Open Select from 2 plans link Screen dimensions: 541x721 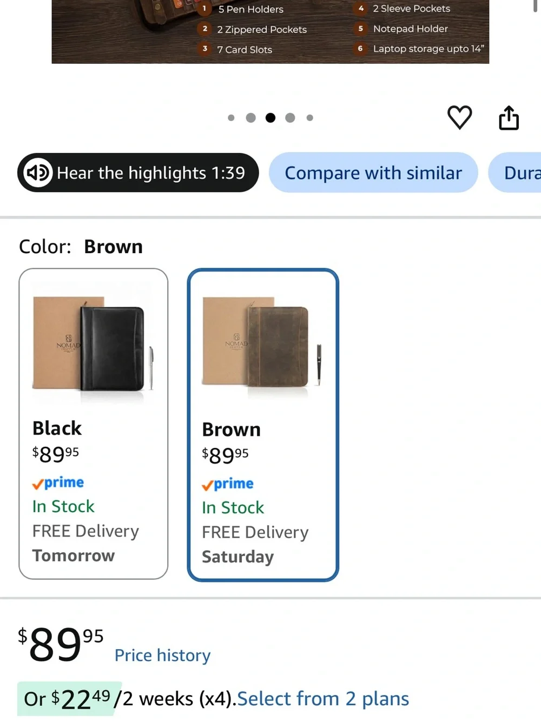coord(323,698)
